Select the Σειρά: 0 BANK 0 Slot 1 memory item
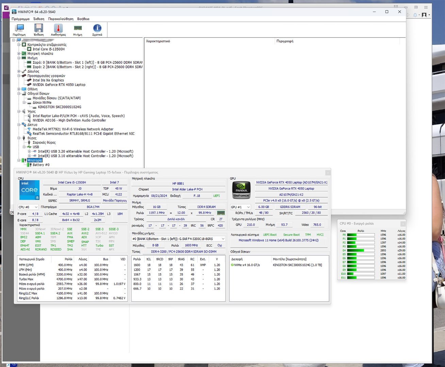 [x=87, y=63]
